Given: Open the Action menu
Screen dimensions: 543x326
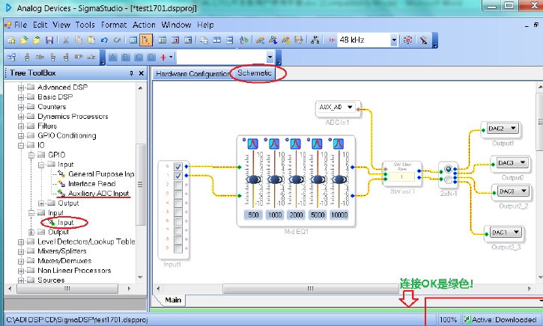Looking at the screenshot, I should tap(144, 25).
